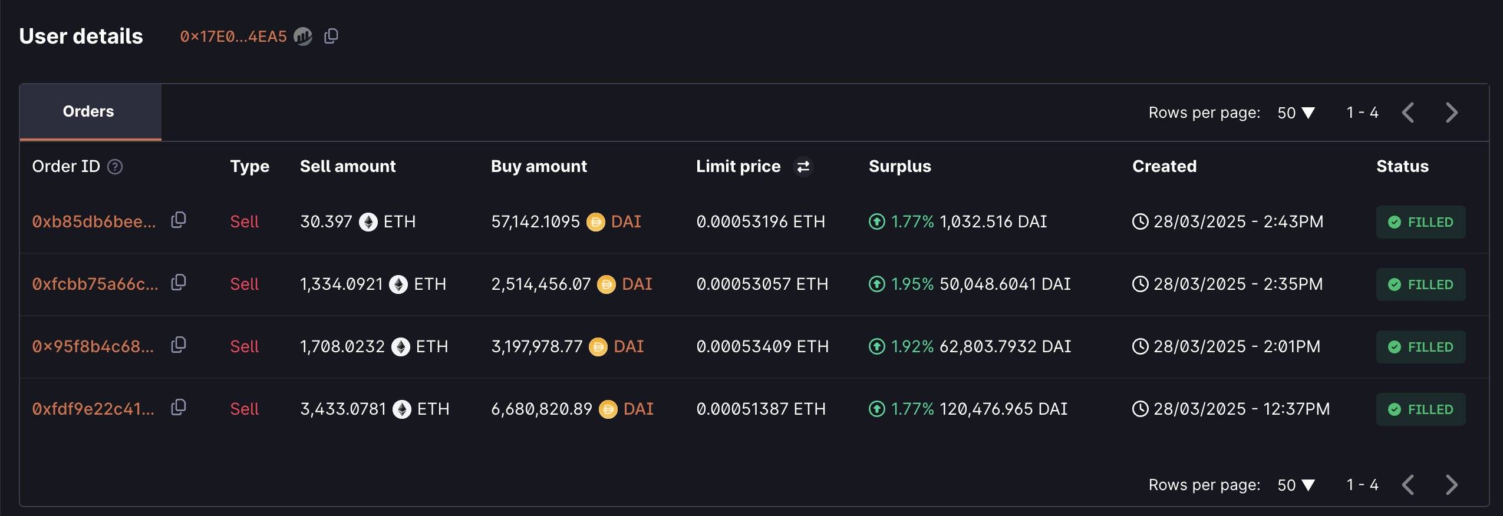
Task: Select the Orders tab
Action: 89,112
